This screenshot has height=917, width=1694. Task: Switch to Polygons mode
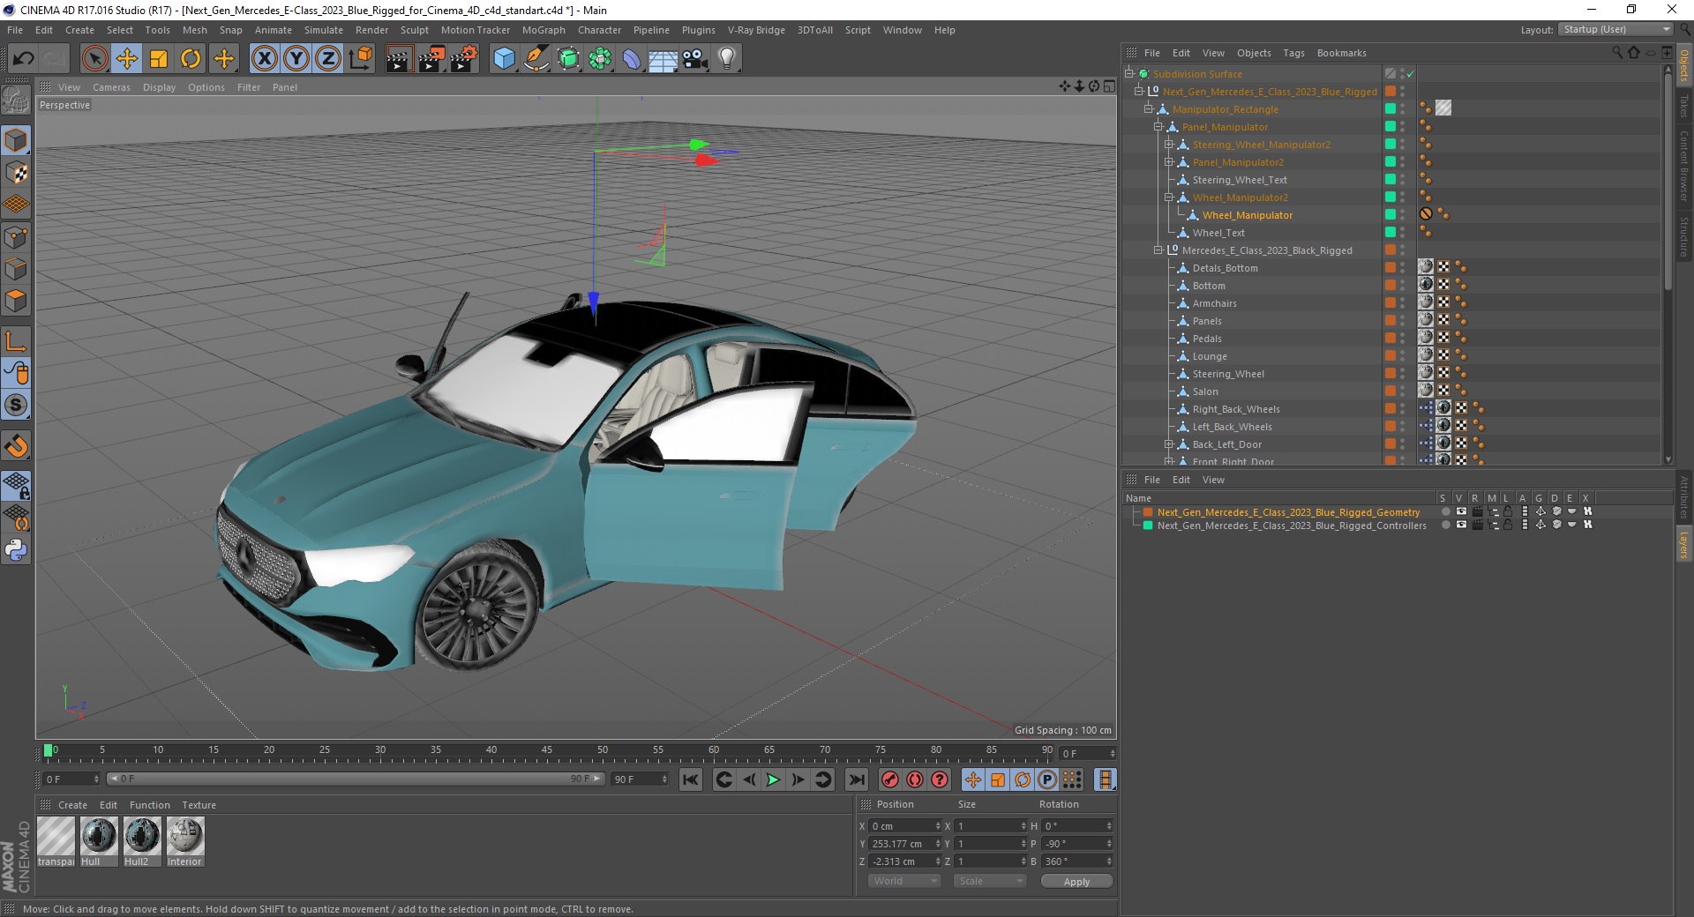pyautogui.click(x=16, y=301)
